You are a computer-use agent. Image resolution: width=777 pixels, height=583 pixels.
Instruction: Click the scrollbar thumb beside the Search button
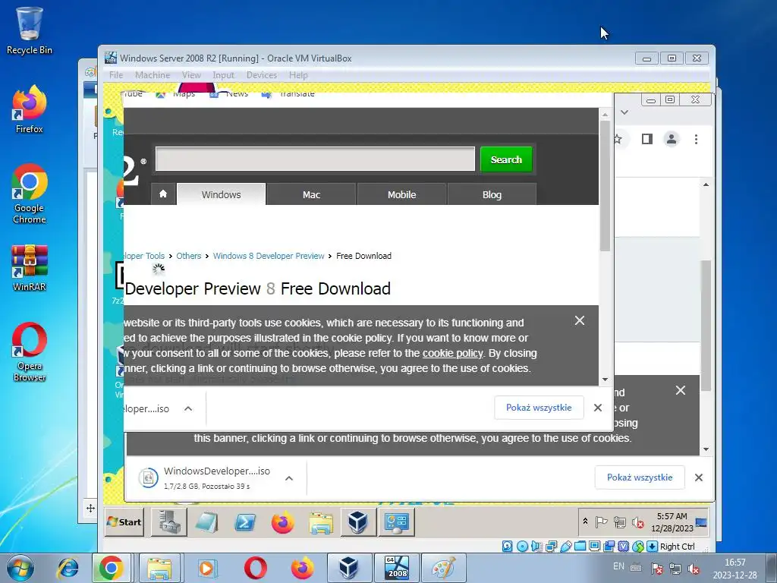[605, 186]
